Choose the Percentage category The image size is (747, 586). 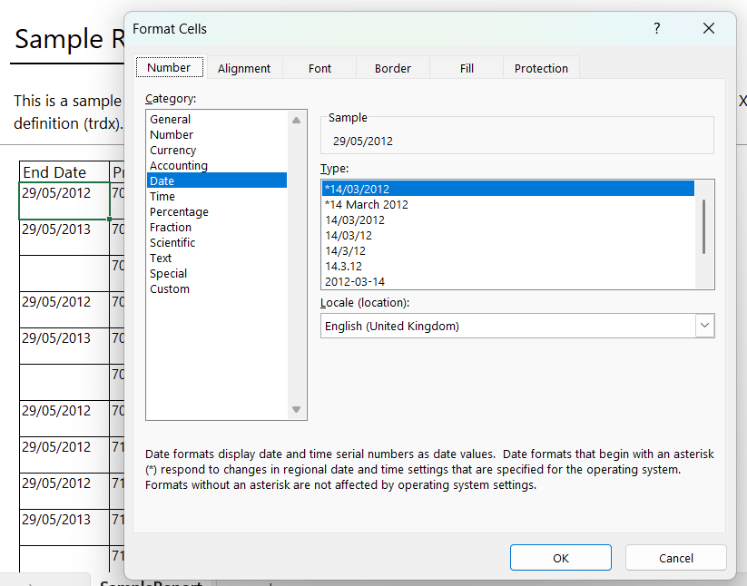179,212
